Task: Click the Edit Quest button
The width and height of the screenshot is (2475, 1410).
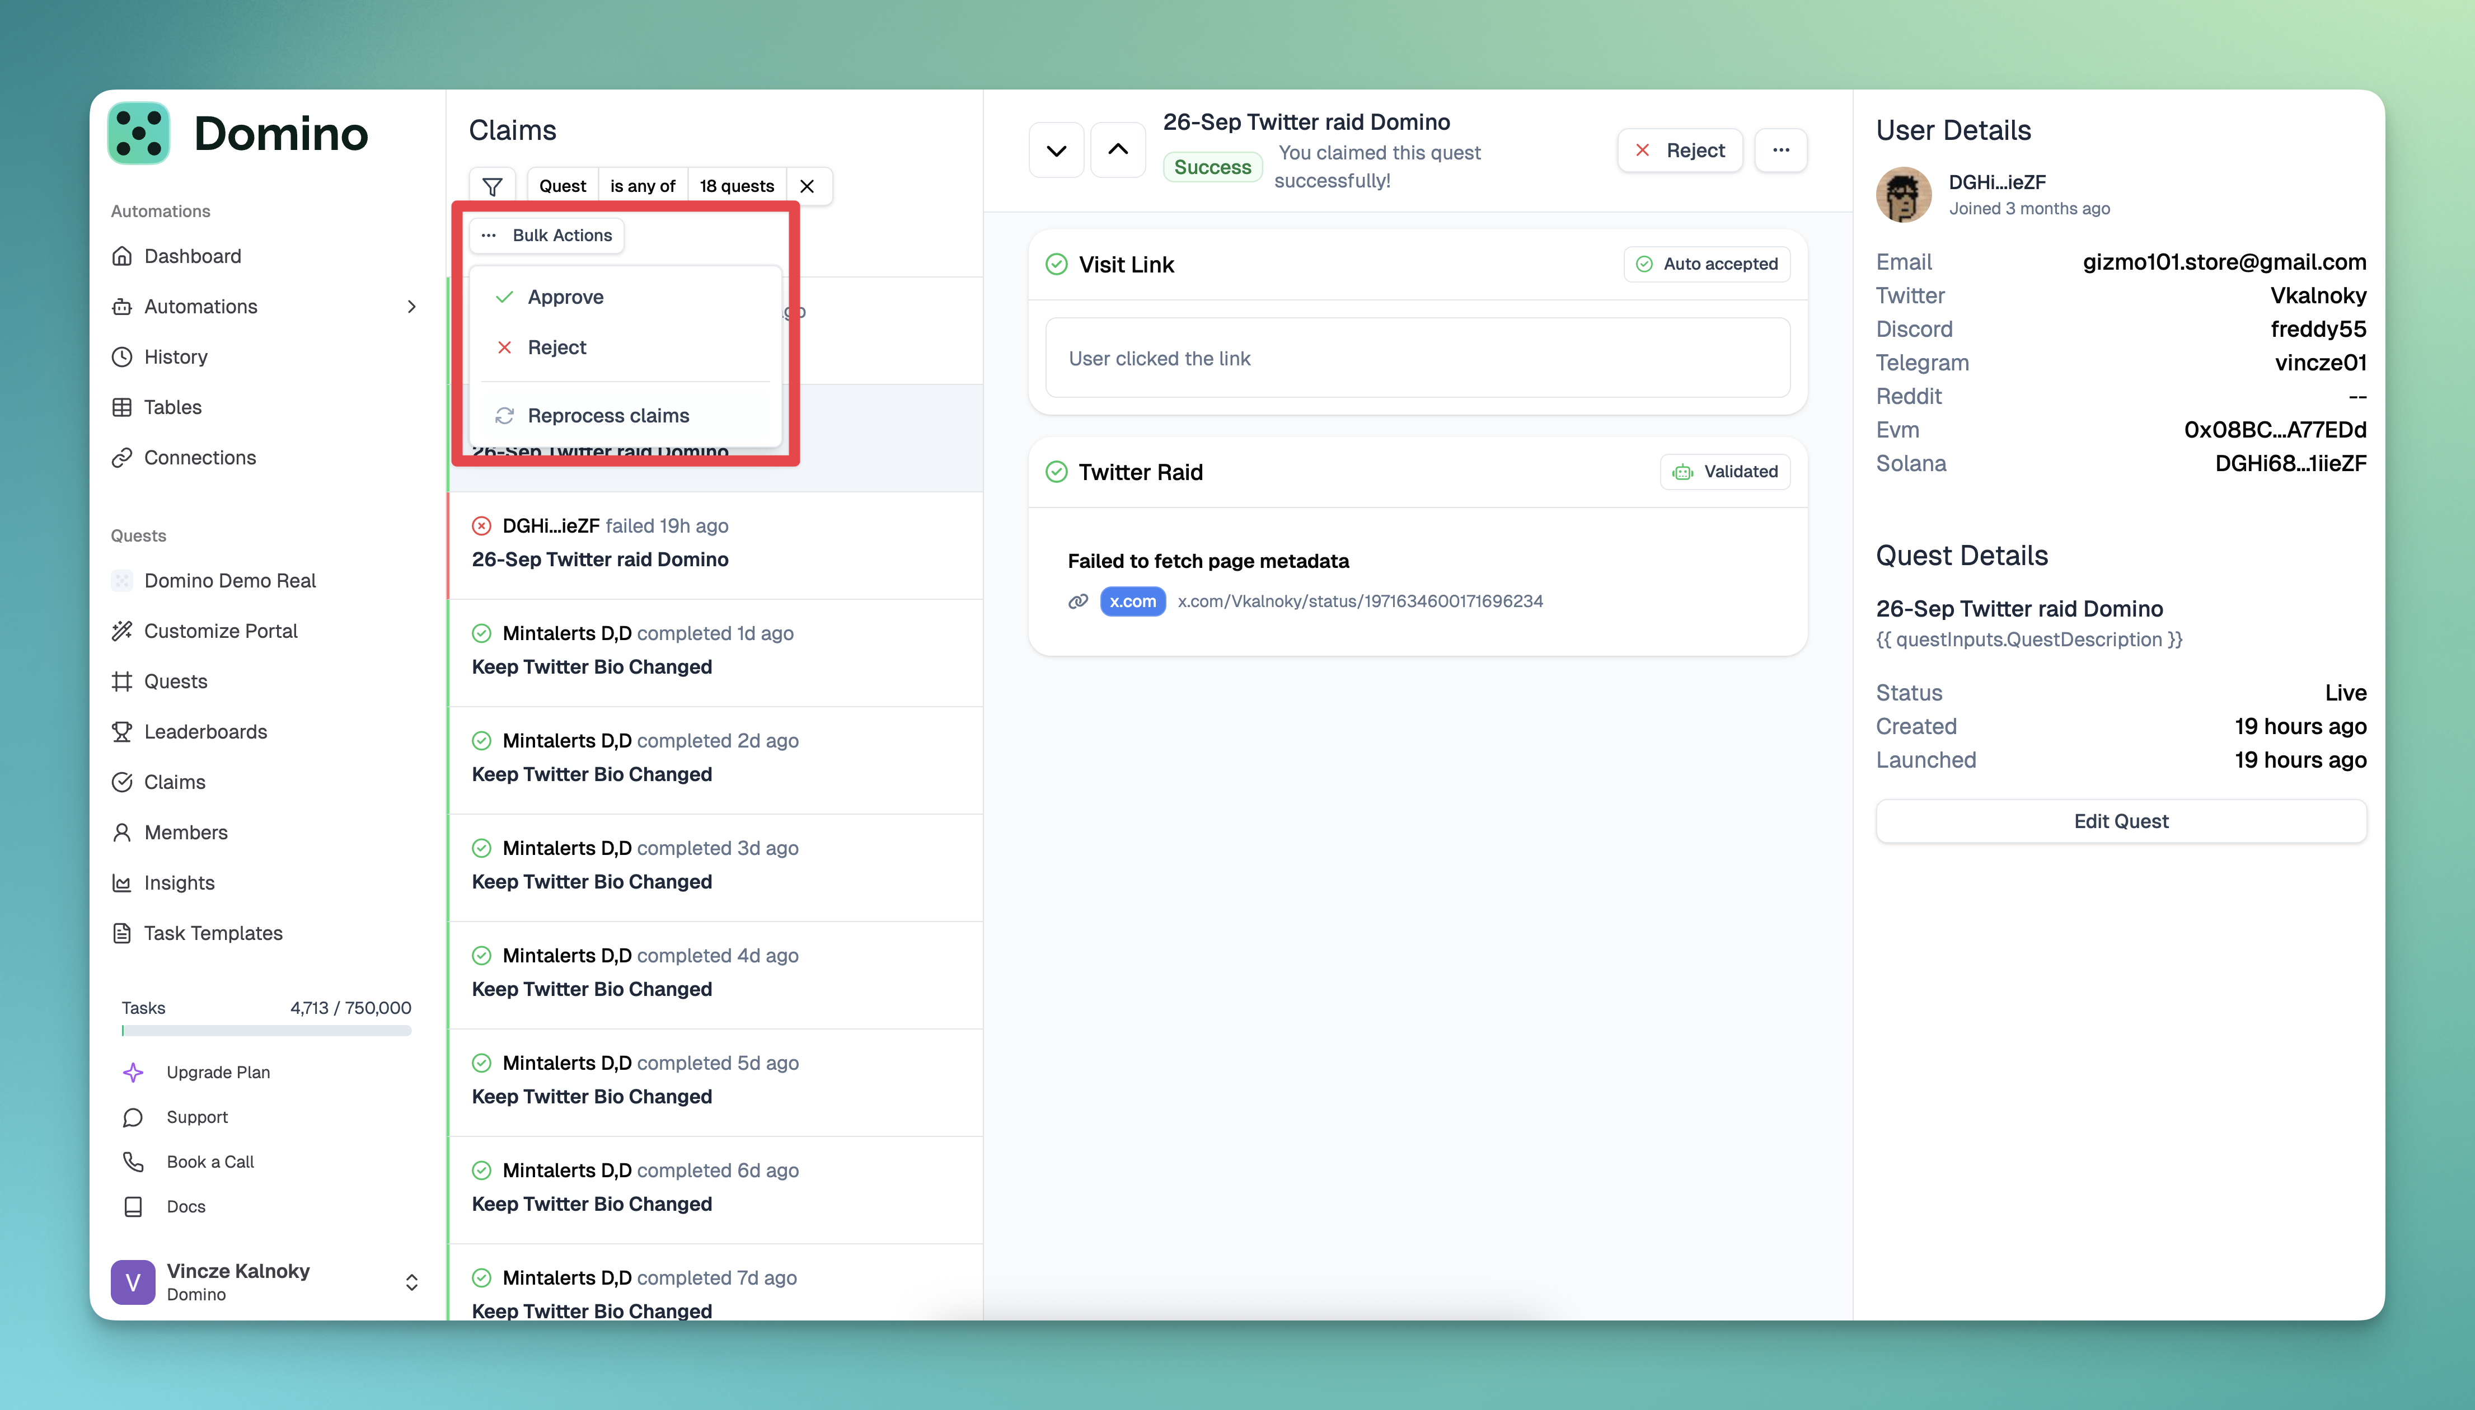Action: coord(2121,821)
